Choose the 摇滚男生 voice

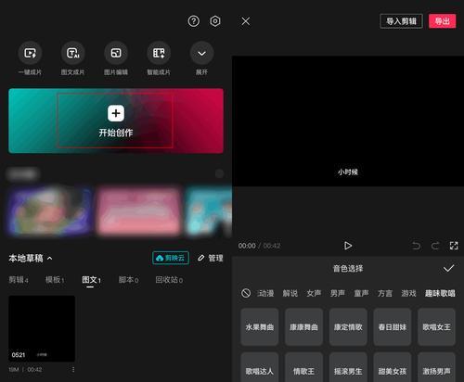[x=348, y=367]
